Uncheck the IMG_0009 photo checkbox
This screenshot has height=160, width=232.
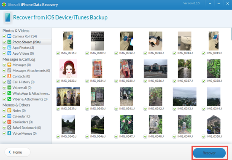tap(87, 53)
